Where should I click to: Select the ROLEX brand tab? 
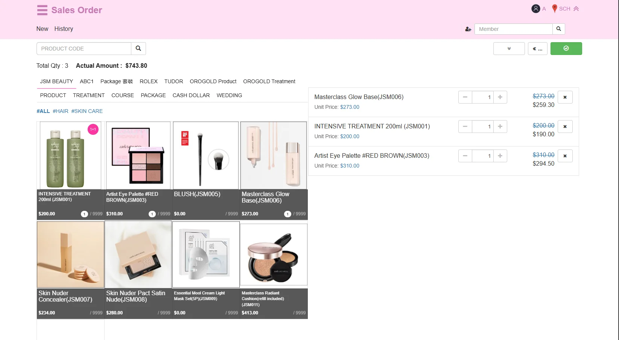pos(149,81)
